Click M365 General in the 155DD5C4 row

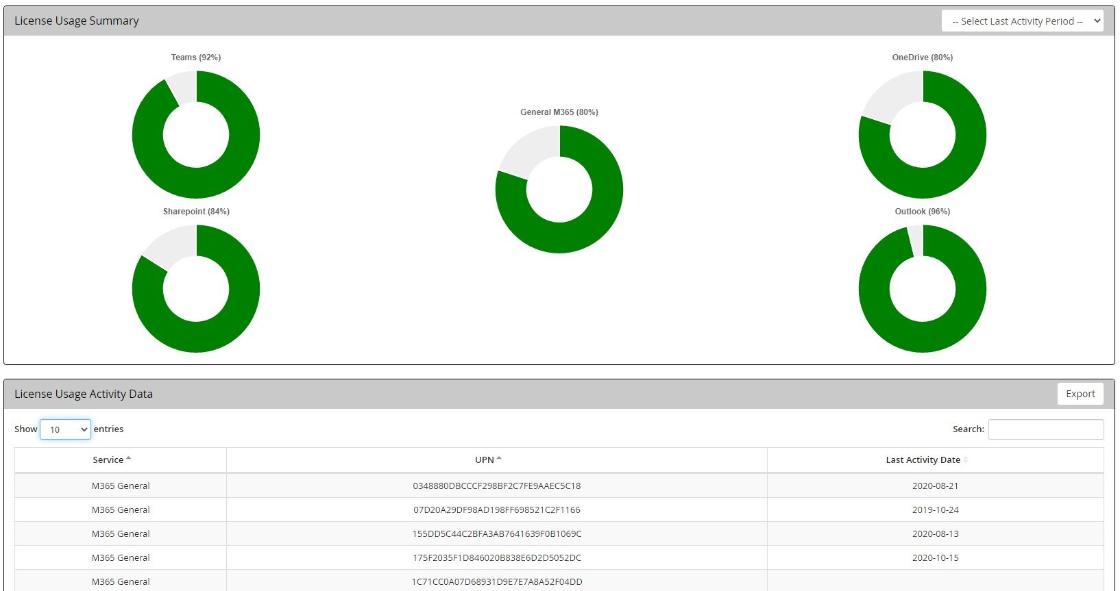tap(121, 534)
